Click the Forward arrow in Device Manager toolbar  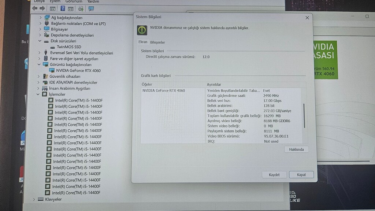[42, 8]
